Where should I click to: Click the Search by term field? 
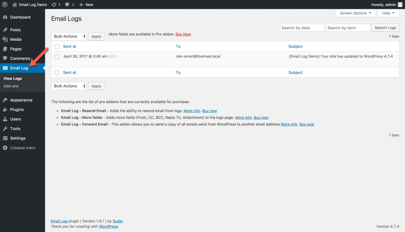pyautogui.click(x=348, y=28)
